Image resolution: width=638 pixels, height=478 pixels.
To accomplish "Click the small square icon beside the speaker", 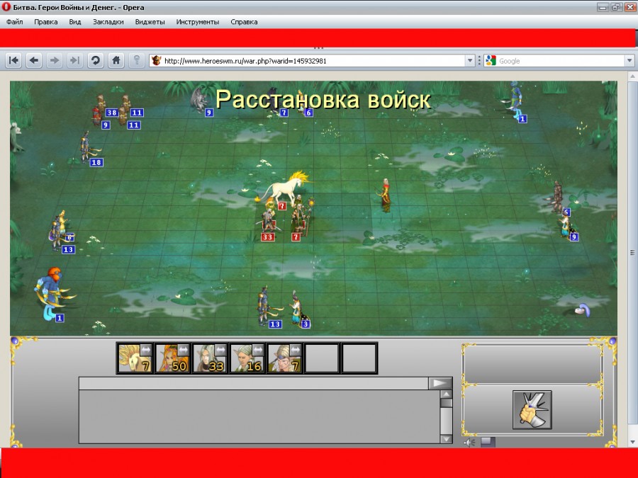I will 488,442.
